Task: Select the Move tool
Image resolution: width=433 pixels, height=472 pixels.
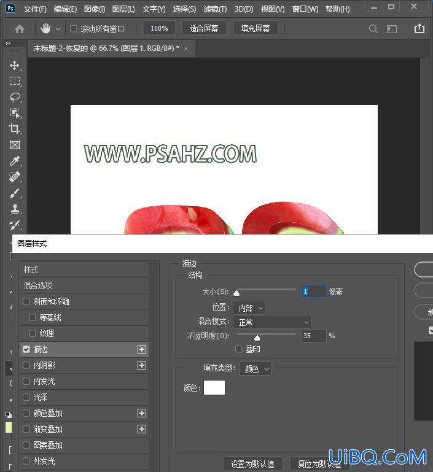Action: click(x=15, y=65)
